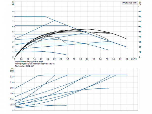Click the 9 tick on the H axis

click(13, 11)
